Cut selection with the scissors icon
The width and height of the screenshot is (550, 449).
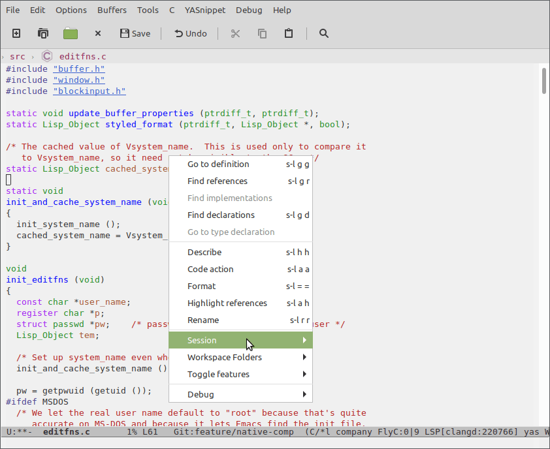[235, 33]
